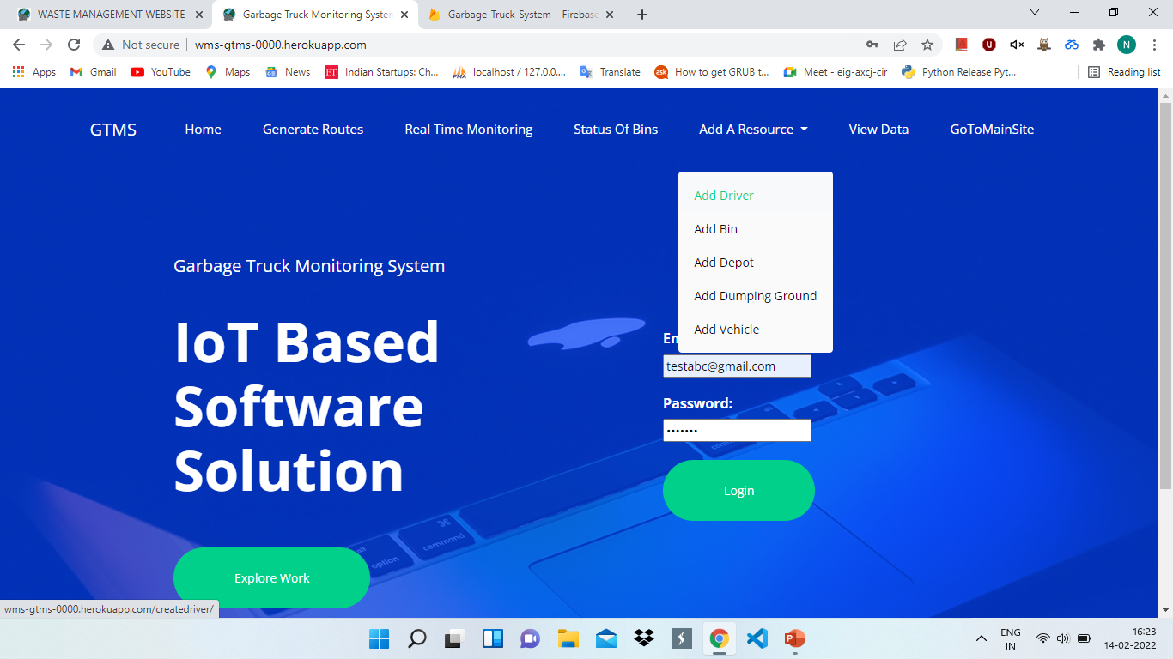Open Windows Start menu
This screenshot has width=1173, height=659.
[x=379, y=638]
